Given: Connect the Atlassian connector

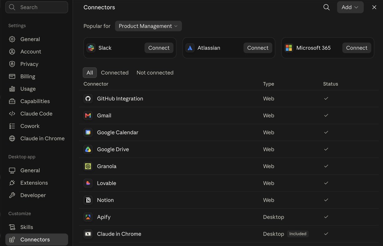Looking at the screenshot, I should pos(258,48).
